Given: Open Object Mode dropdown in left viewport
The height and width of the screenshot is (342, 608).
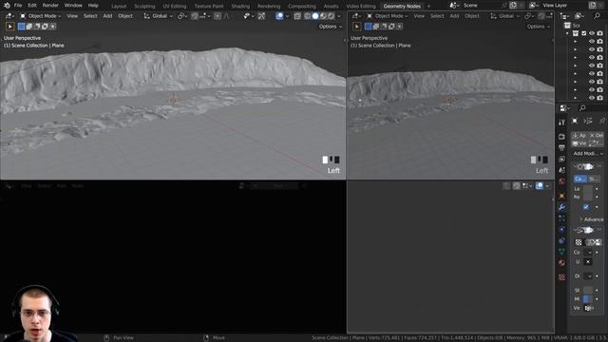Looking at the screenshot, I should (x=40, y=16).
